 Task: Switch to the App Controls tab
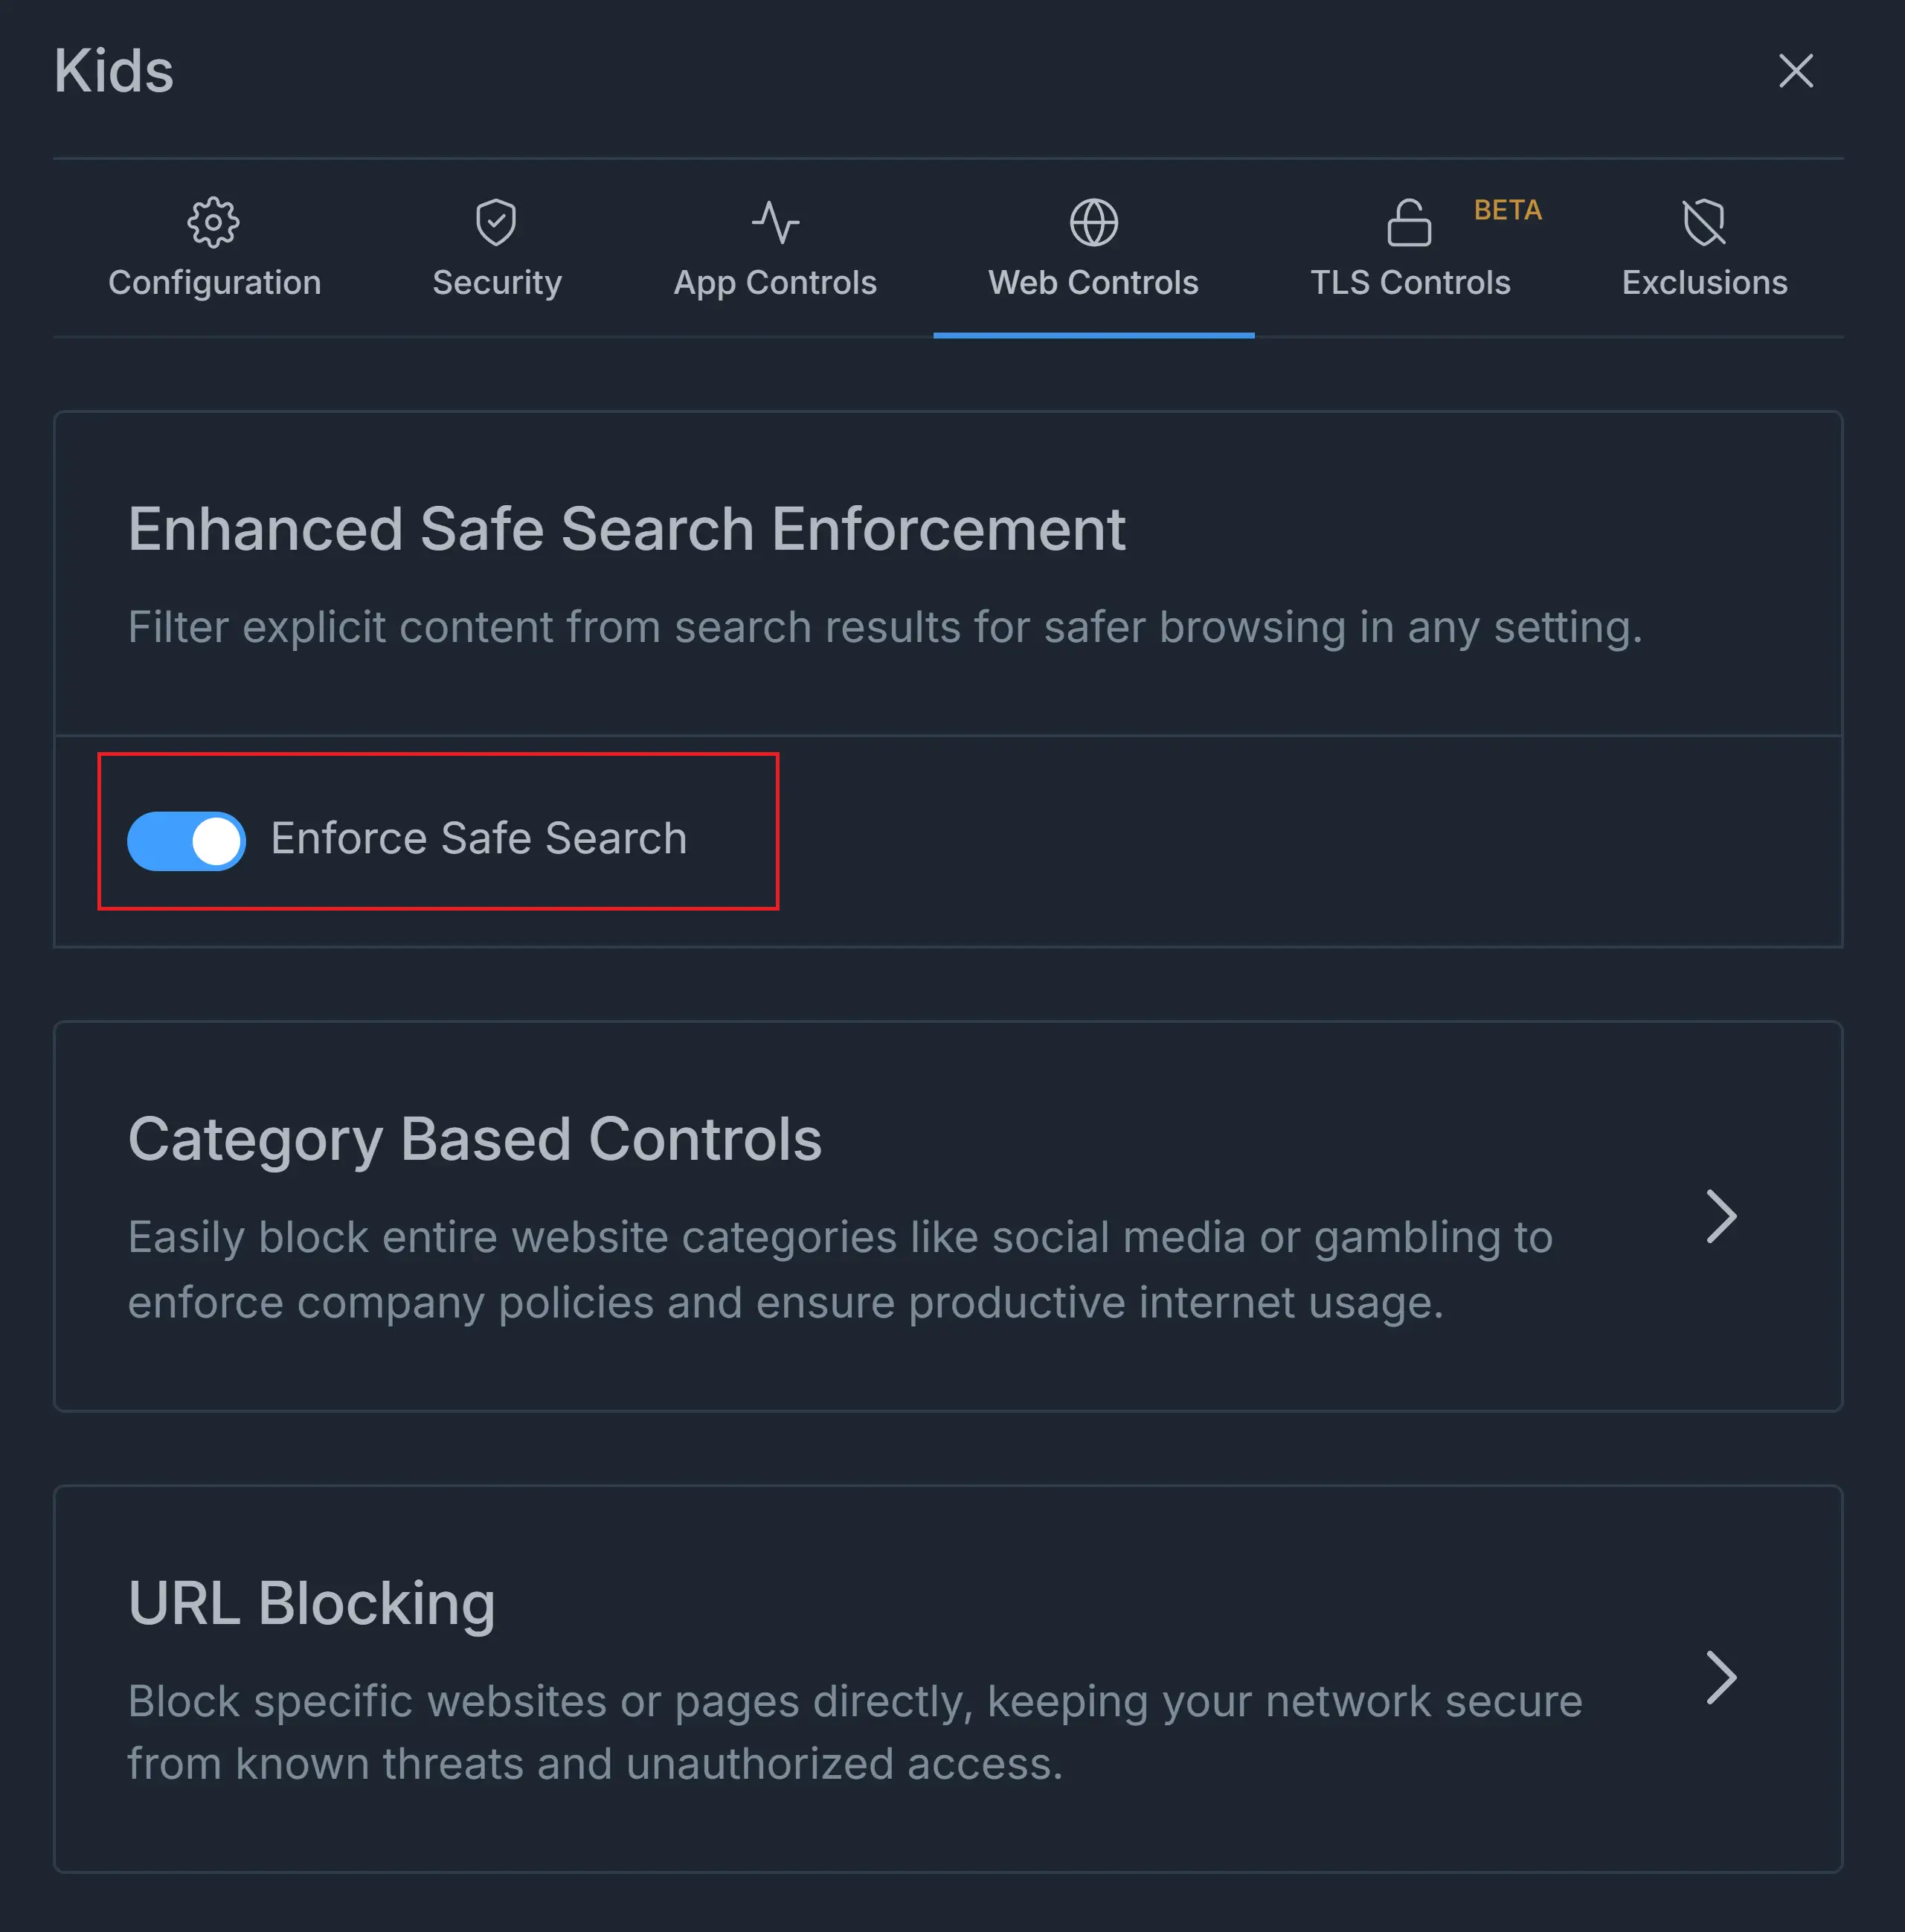point(775,281)
